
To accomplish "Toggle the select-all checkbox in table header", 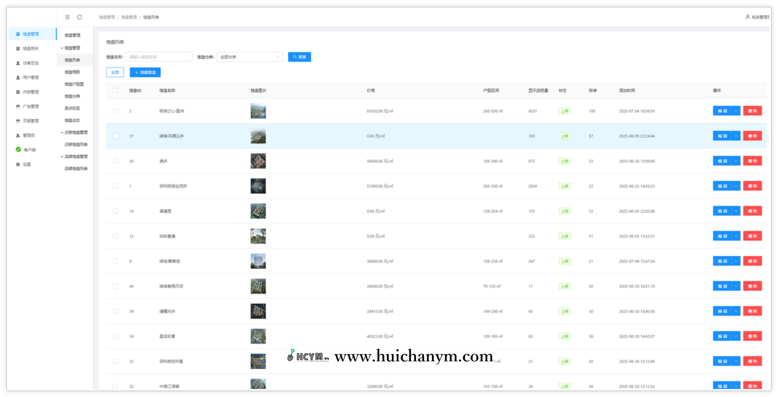I will click(x=115, y=91).
